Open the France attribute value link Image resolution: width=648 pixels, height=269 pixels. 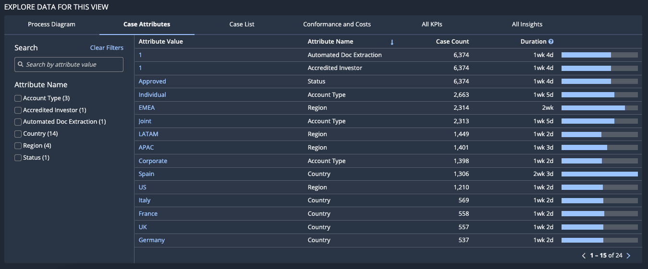click(x=148, y=214)
